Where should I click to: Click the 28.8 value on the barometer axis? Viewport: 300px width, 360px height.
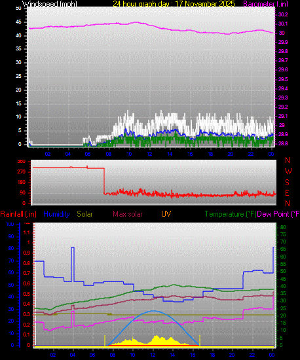283,144
